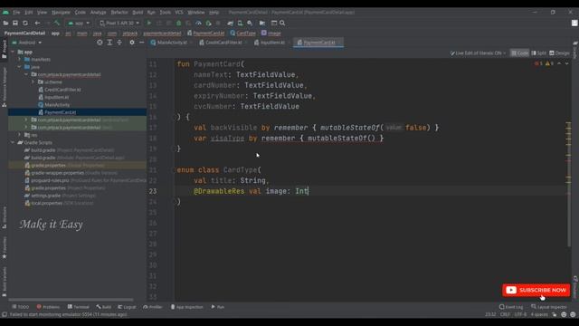
Task: Open the Profiler tool window
Action: coord(153,307)
